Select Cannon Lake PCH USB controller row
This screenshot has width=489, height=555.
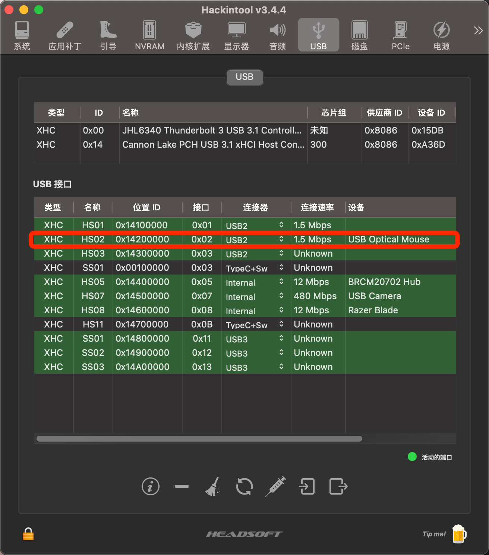[x=245, y=145]
